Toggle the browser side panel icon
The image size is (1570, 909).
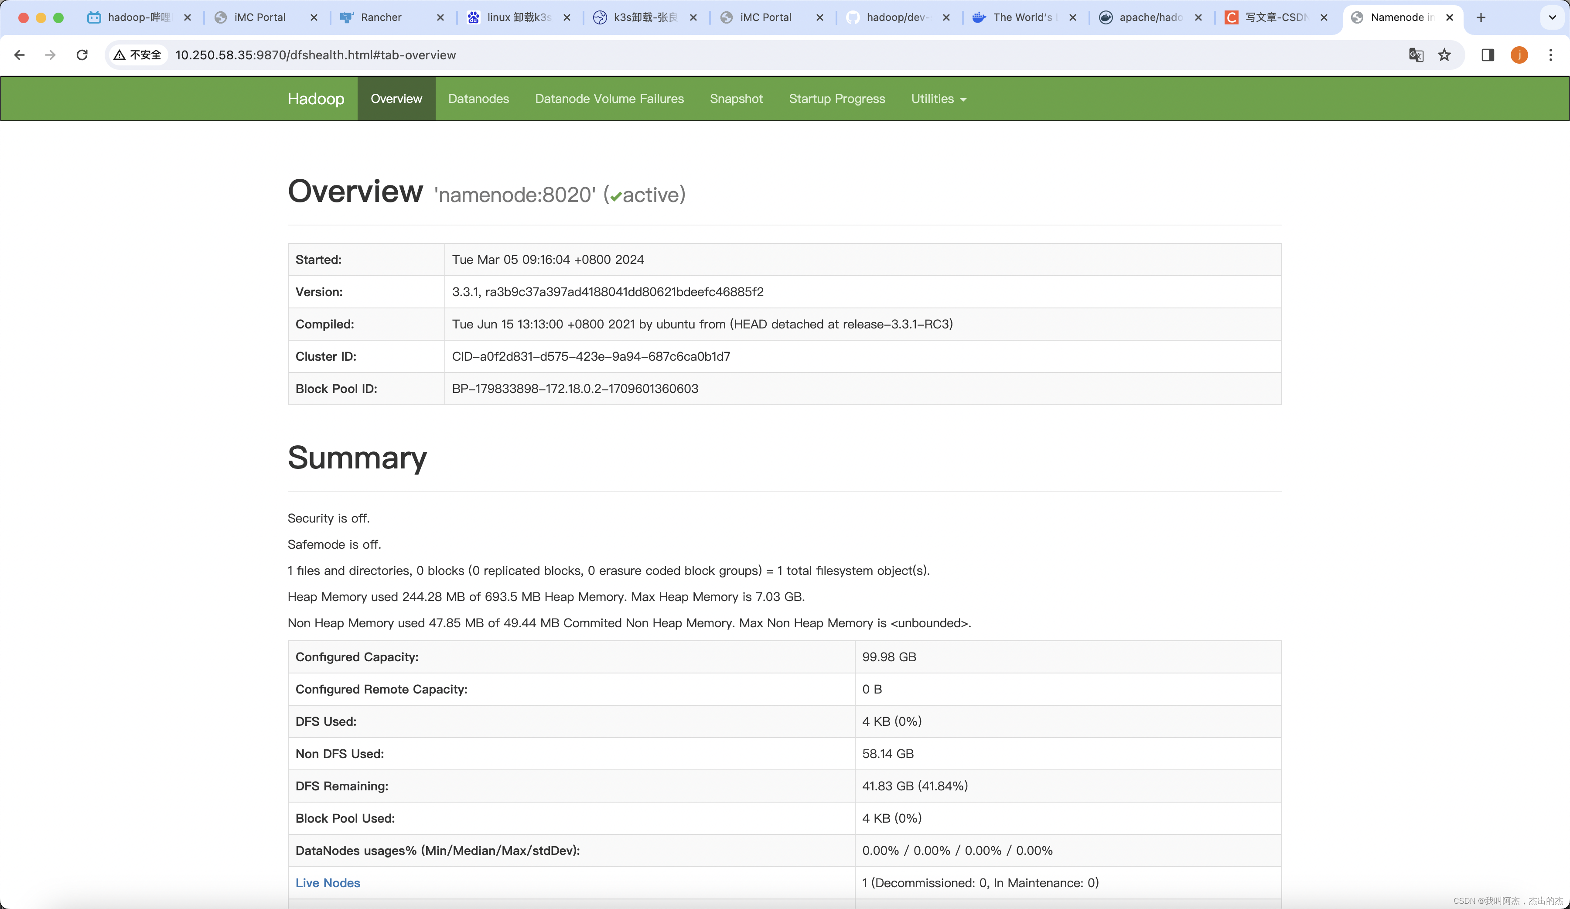pos(1488,55)
